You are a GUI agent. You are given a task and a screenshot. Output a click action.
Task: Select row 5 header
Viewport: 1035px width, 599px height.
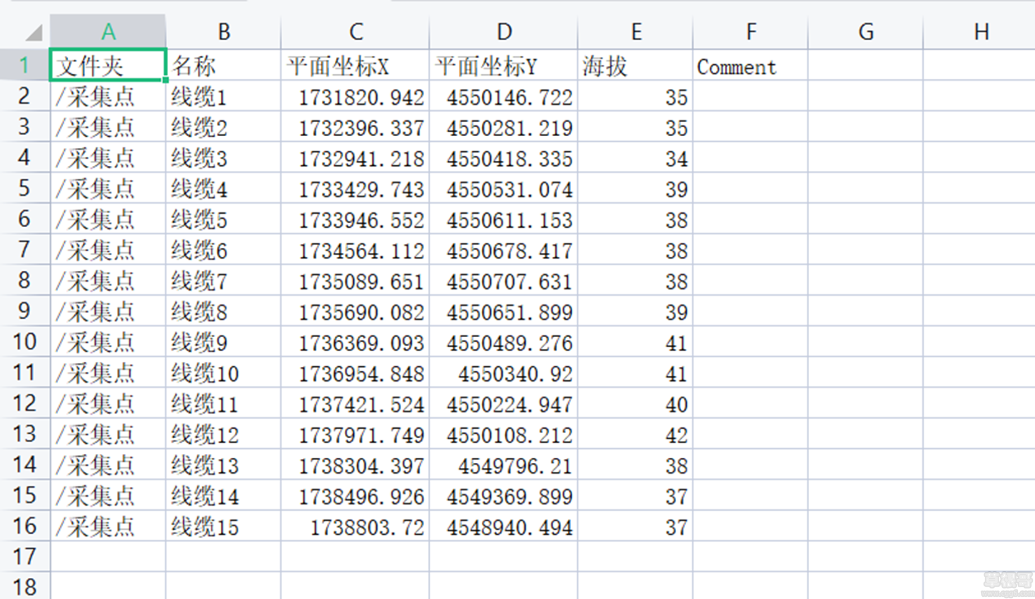point(25,188)
